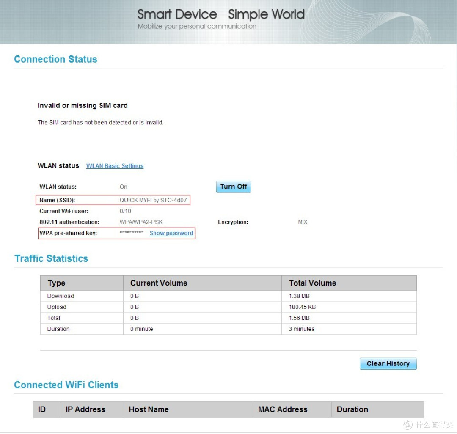Click the Download total volume 1.38 MB
Viewport: 457px width, 434px height.
[299, 296]
